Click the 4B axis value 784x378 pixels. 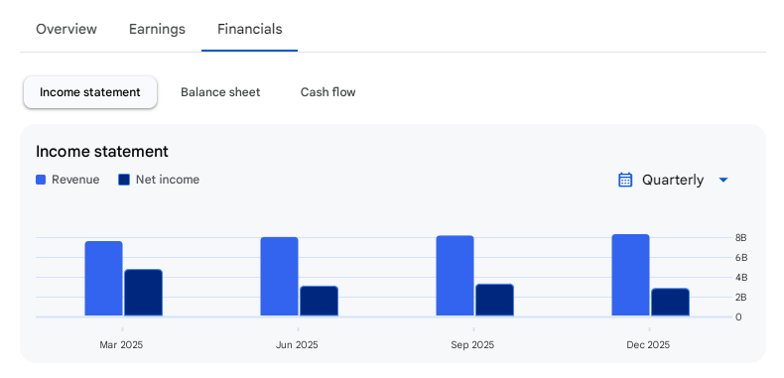(741, 277)
